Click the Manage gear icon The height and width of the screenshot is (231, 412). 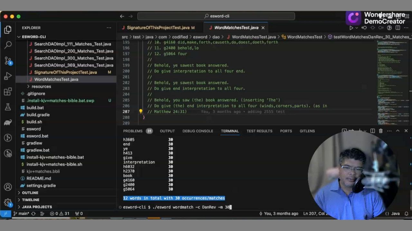(x=8, y=202)
